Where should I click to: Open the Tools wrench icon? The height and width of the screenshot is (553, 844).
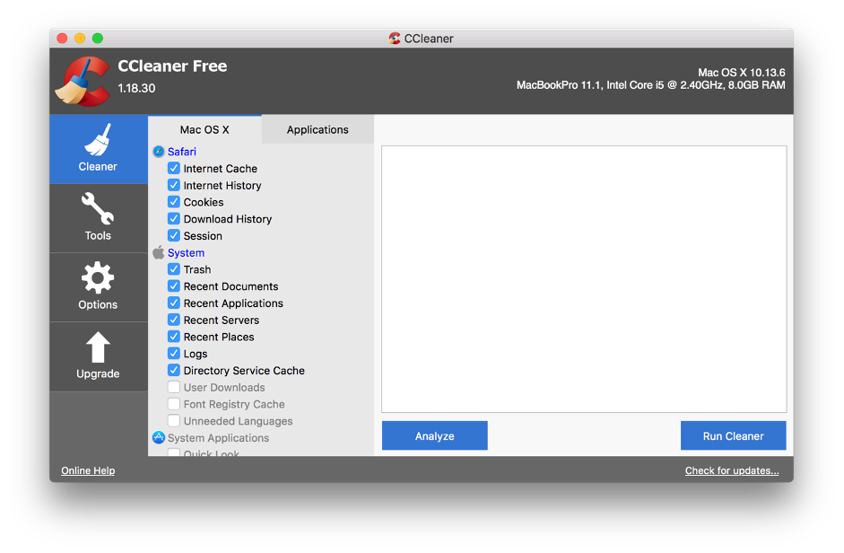tap(98, 209)
